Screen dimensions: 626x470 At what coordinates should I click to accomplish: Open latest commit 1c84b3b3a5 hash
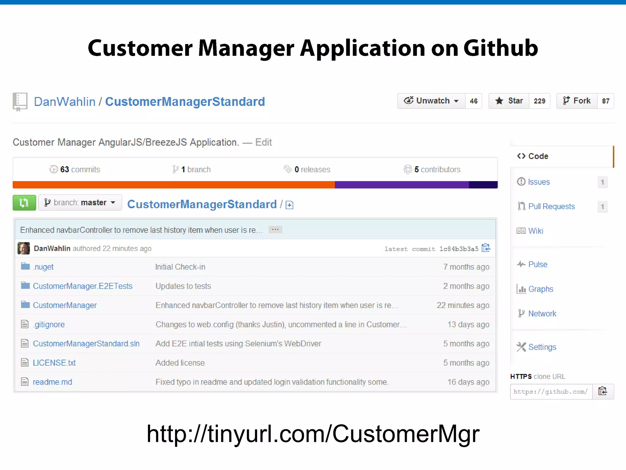(459, 249)
